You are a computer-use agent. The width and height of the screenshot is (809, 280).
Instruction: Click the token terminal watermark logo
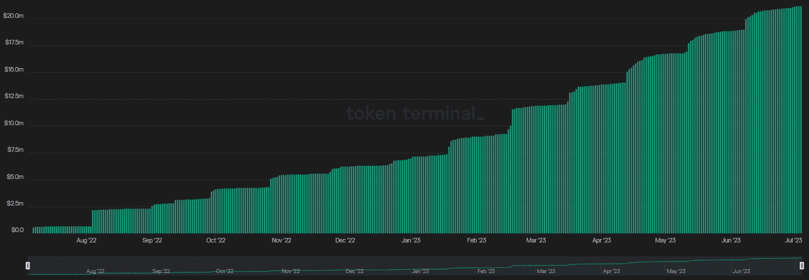pyautogui.click(x=415, y=113)
